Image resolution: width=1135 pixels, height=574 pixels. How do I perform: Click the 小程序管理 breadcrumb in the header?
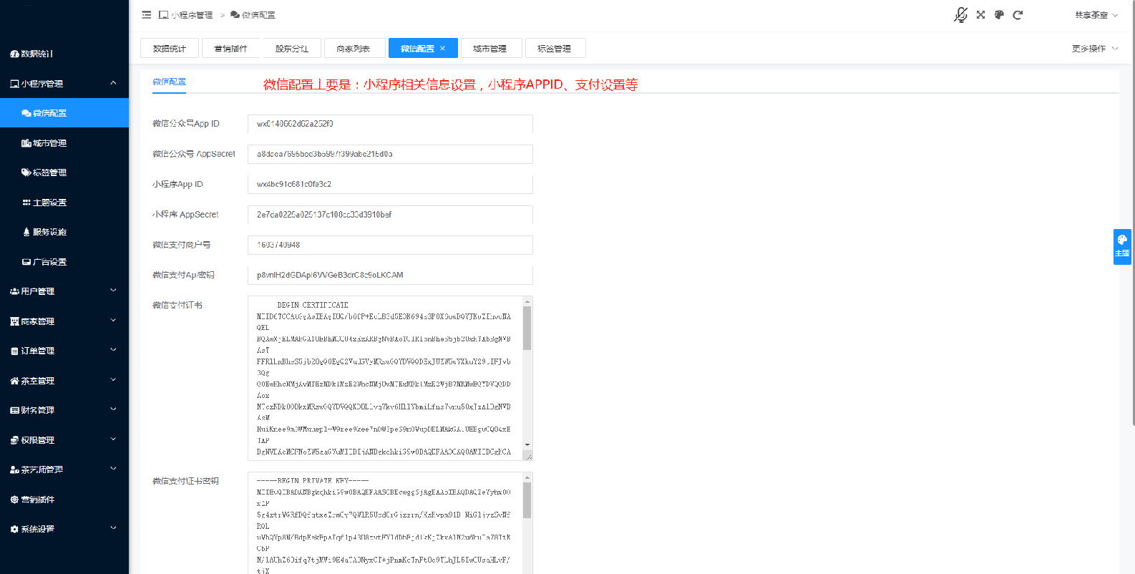click(186, 15)
